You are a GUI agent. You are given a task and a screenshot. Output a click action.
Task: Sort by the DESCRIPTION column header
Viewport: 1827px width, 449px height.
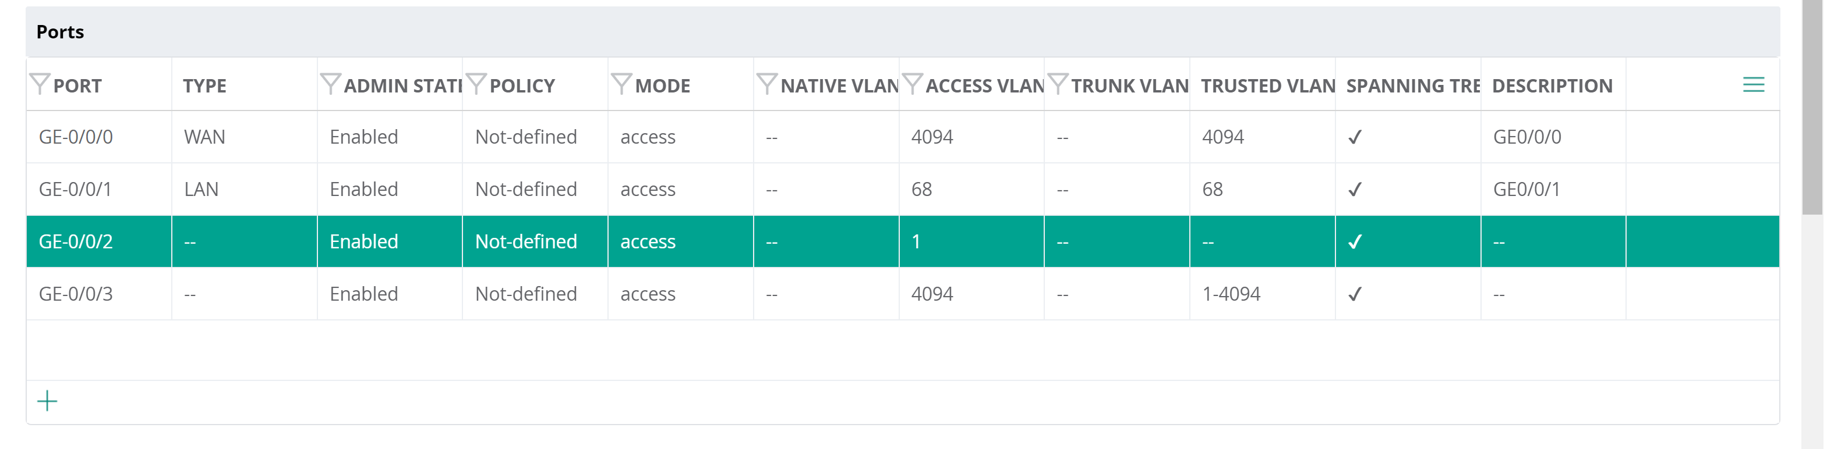(1553, 85)
